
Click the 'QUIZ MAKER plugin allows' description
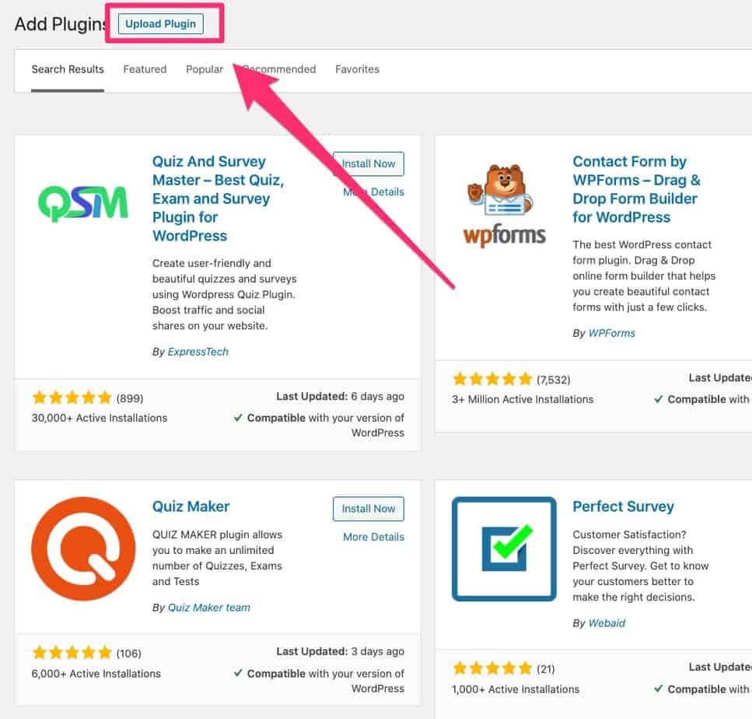coord(217,558)
